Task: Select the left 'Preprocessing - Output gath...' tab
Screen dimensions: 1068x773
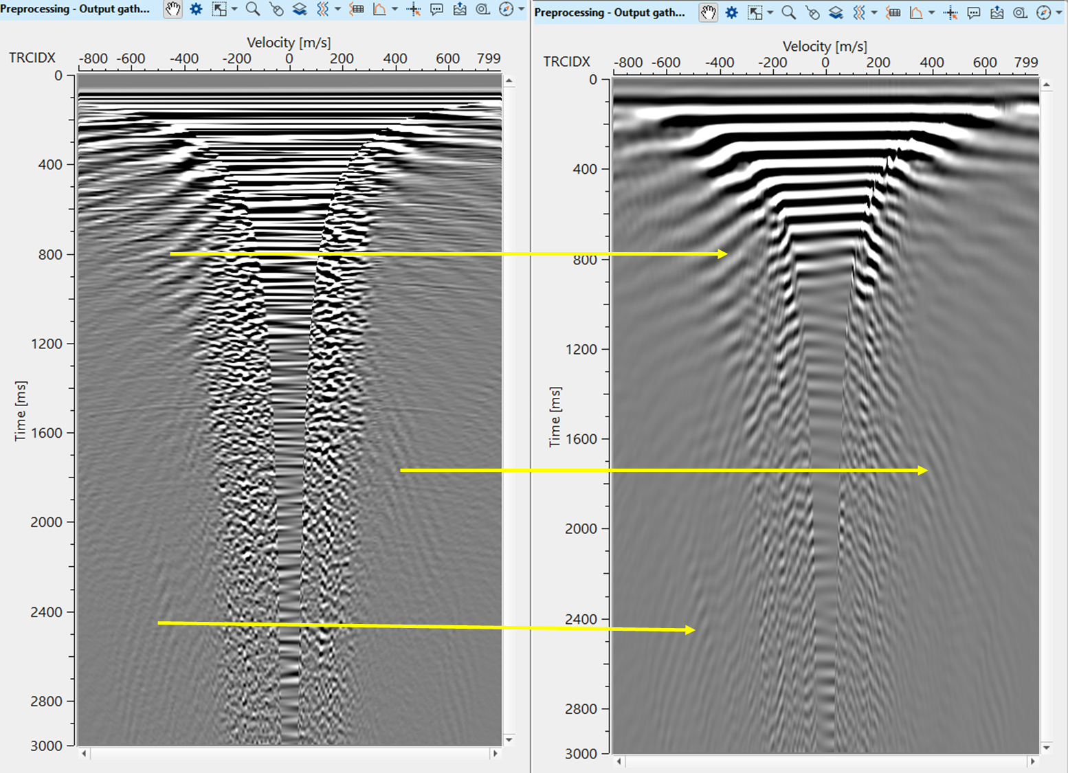Action: point(76,9)
